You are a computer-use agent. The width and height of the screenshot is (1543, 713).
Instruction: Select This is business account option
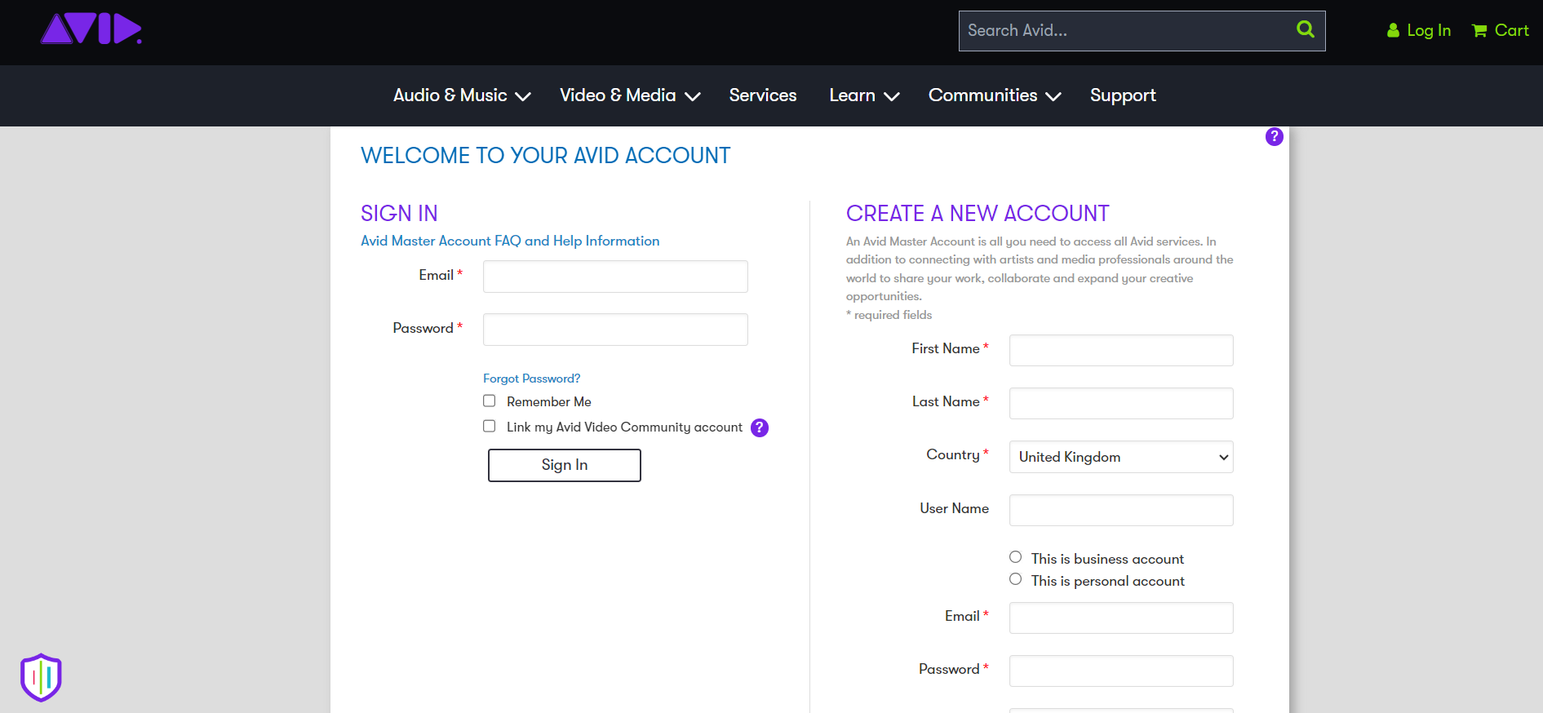[x=1015, y=557]
